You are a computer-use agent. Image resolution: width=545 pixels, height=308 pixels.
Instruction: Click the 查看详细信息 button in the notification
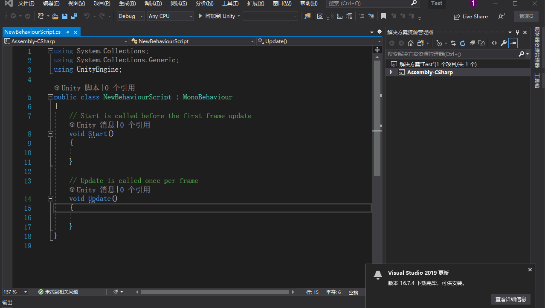click(x=510, y=299)
